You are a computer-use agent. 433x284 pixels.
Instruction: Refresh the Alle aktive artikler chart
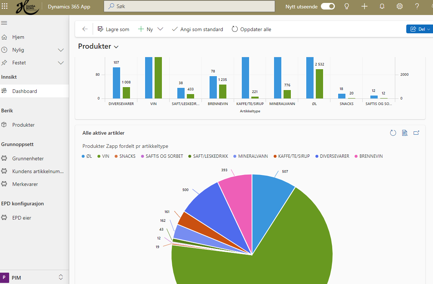pyautogui.click(x=393, y=133)
